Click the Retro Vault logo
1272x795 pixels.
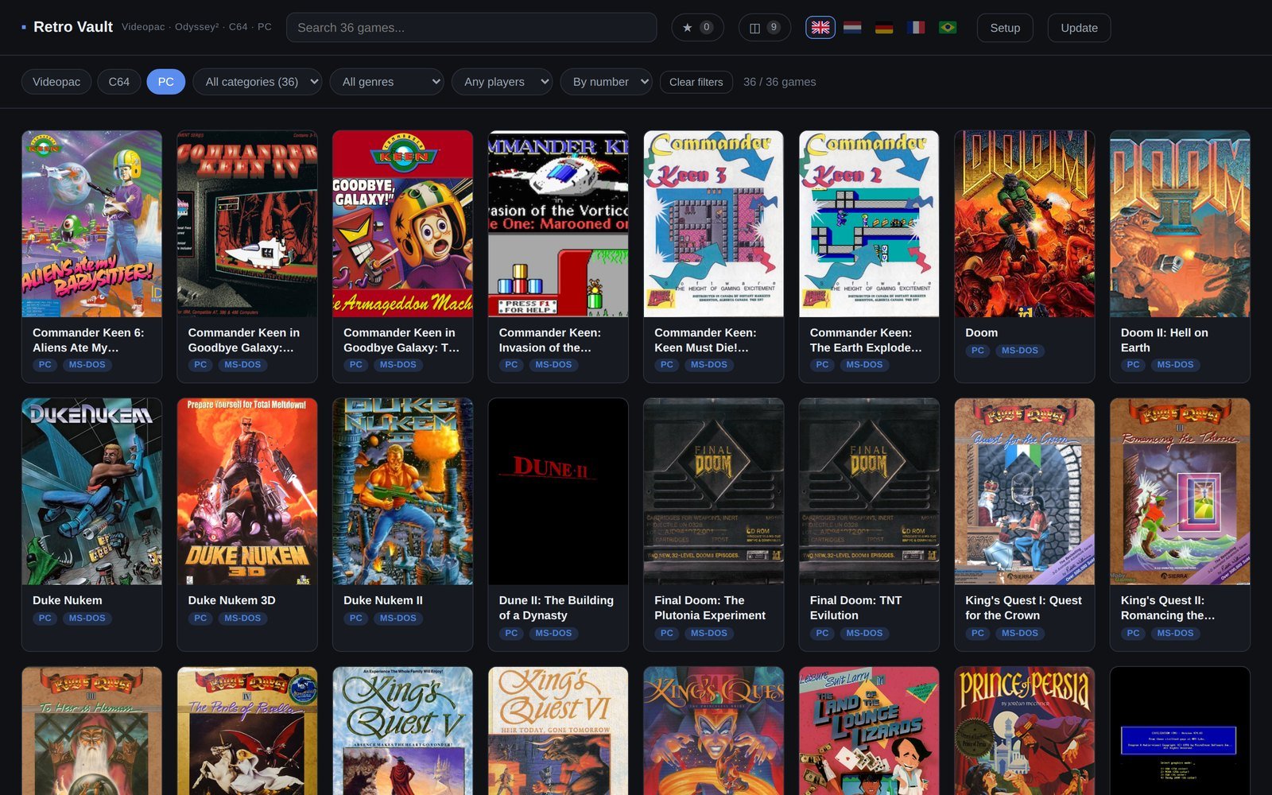tap(68, 27)
